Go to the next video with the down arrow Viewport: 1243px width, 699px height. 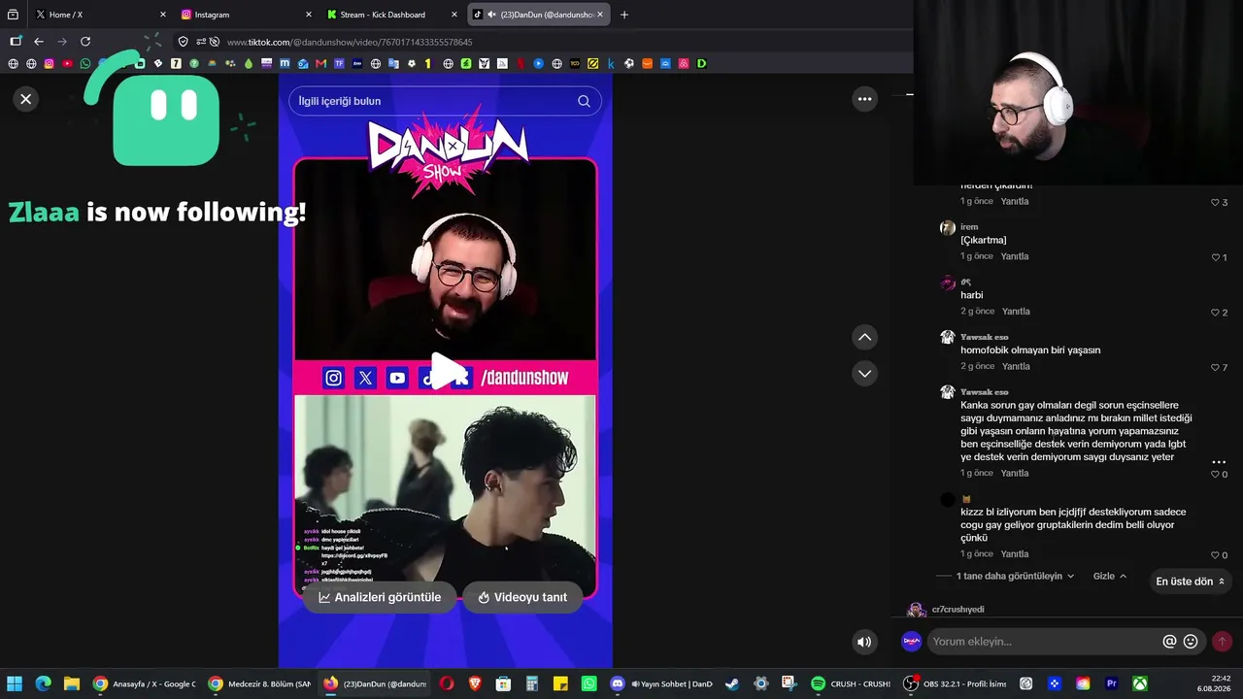pos(864,374)
